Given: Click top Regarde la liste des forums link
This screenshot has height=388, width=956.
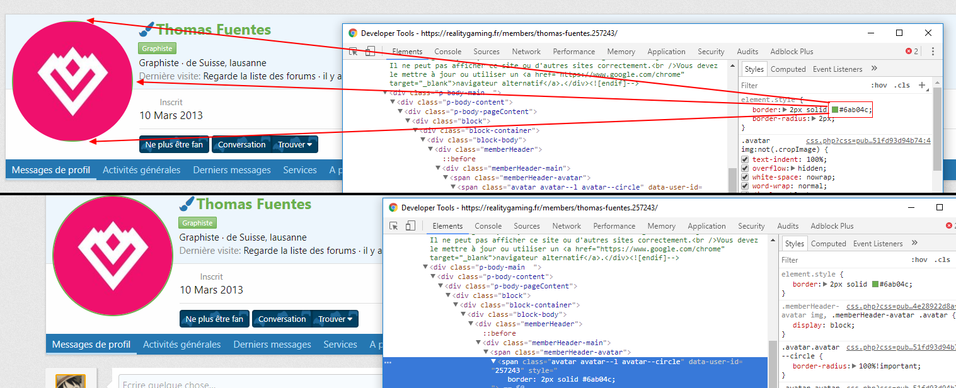Looking at the screenshot, I should (x=259, y=76).
